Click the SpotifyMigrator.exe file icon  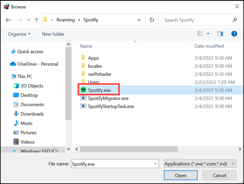(83, 98)
